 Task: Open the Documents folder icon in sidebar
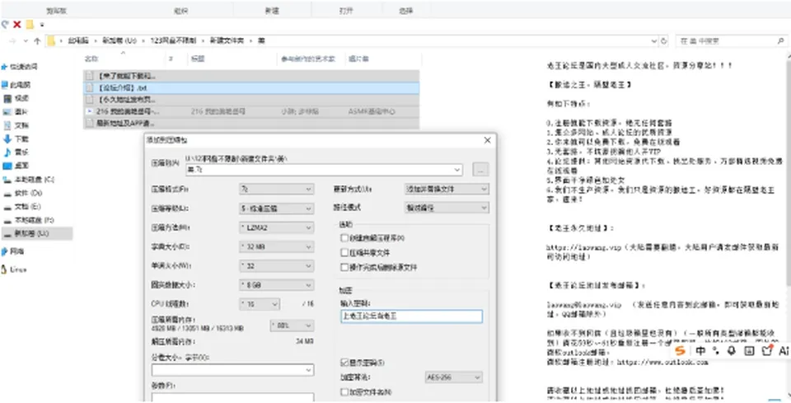(x=7, y=125)
